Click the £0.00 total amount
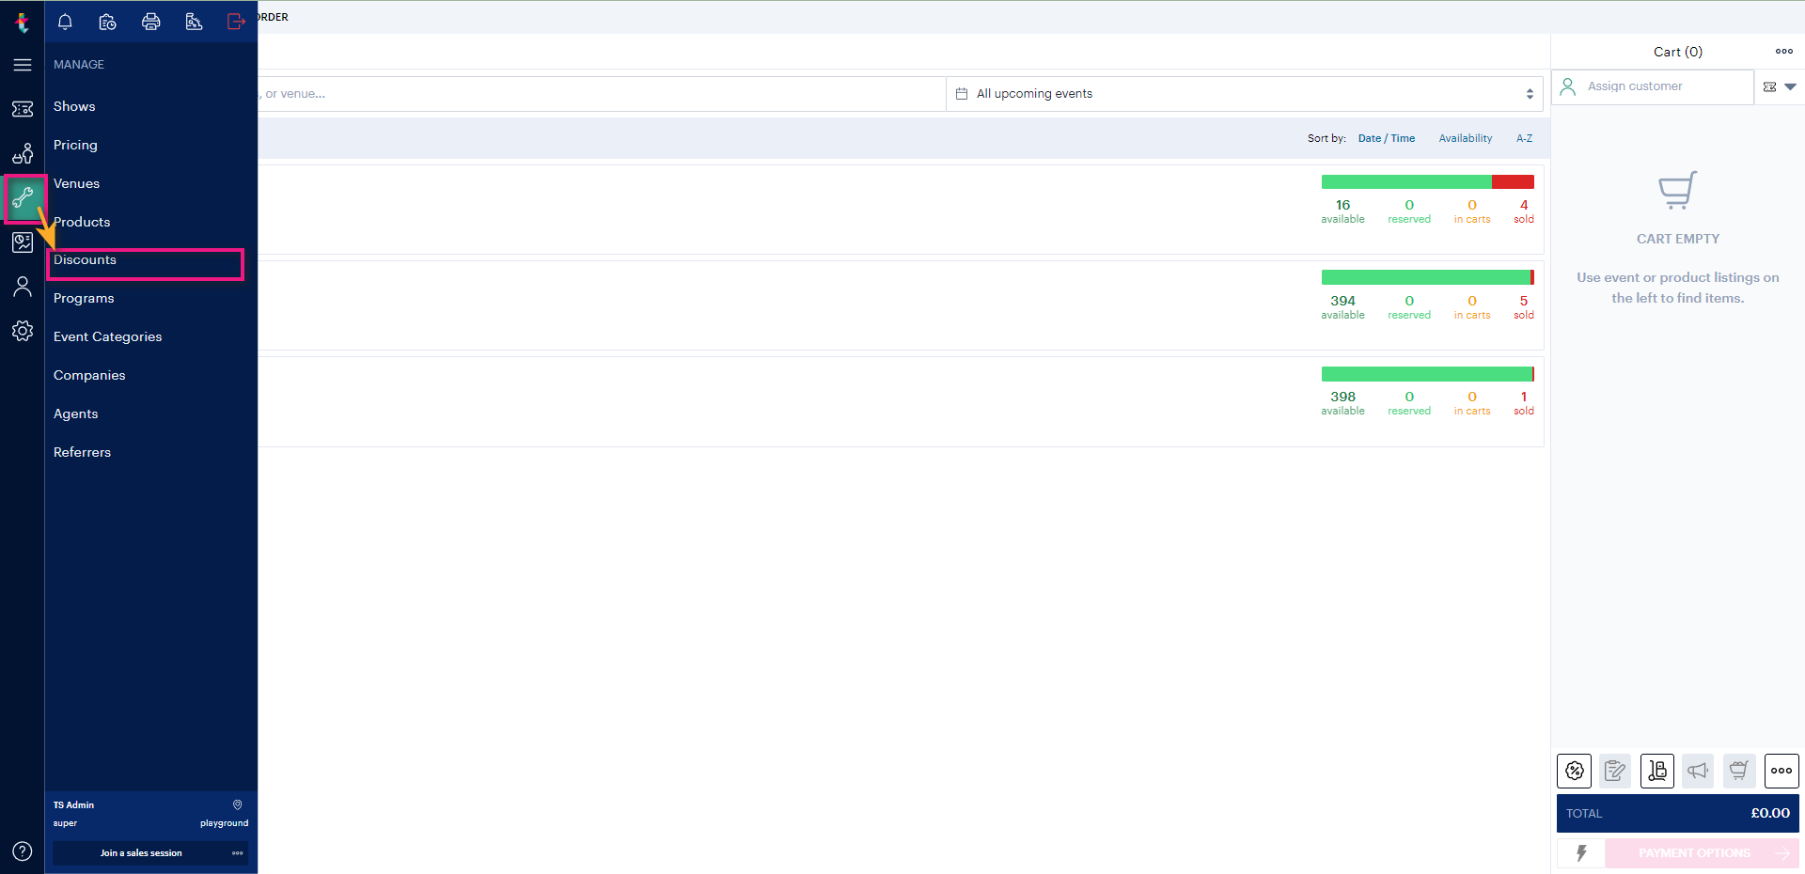This screenshot has width=1805, height=874. click(1770, 814)
